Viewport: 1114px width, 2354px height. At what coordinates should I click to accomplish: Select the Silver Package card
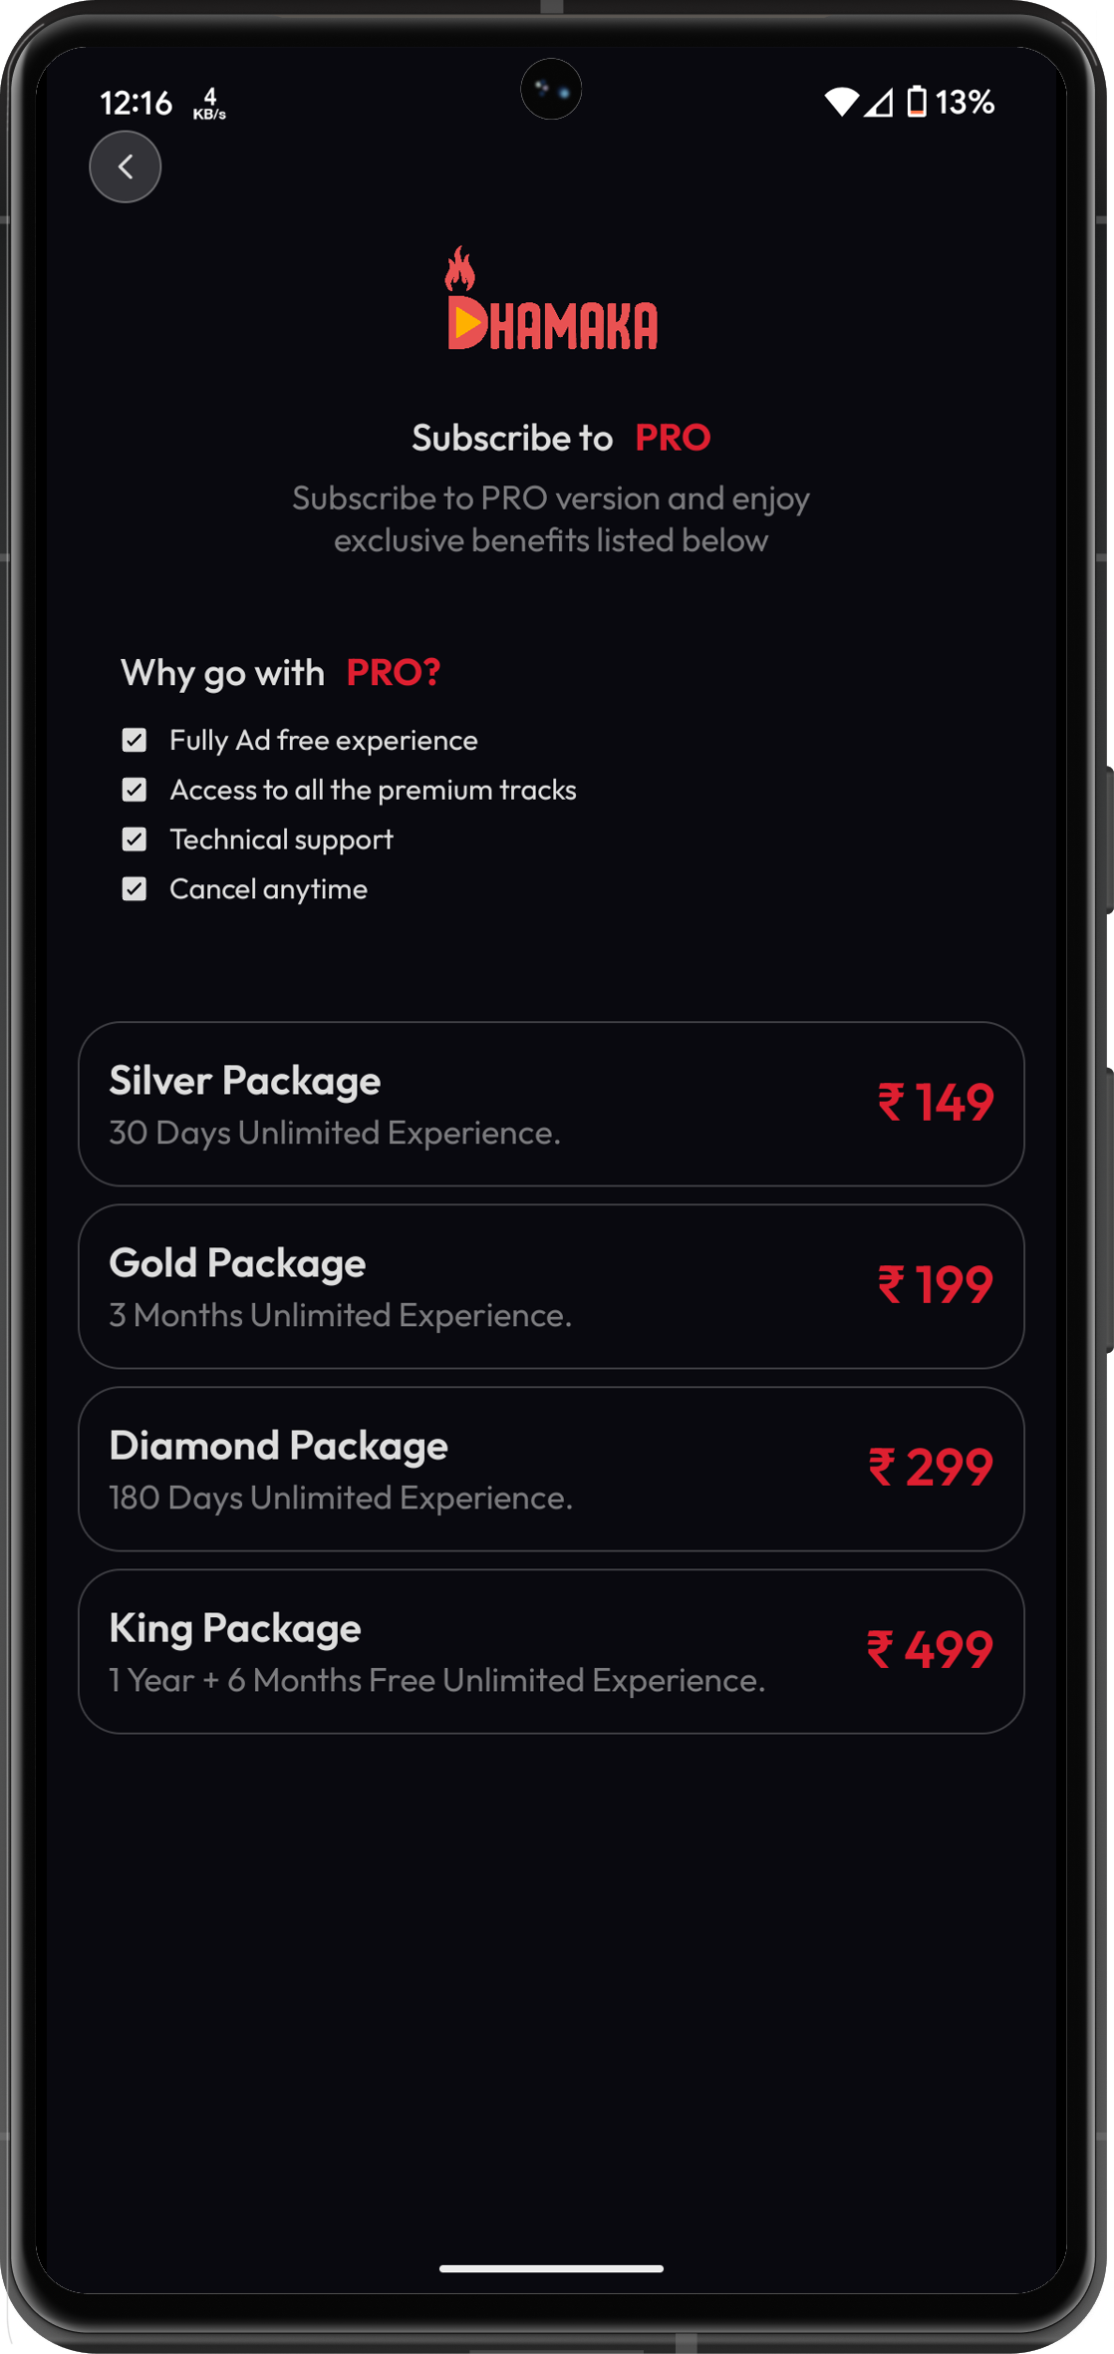(x=551, y=1104)
